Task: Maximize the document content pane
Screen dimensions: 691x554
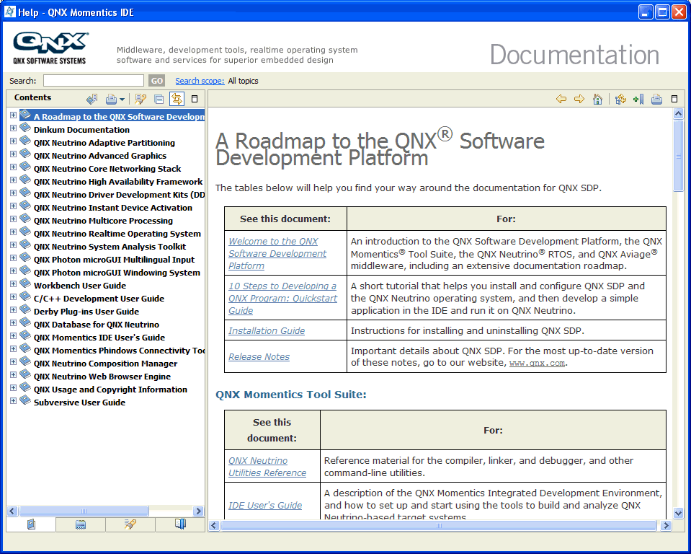Action: tap(674, 100)
